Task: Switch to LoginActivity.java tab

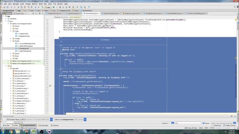Action: pyautogui.click(x=74, y=13)
